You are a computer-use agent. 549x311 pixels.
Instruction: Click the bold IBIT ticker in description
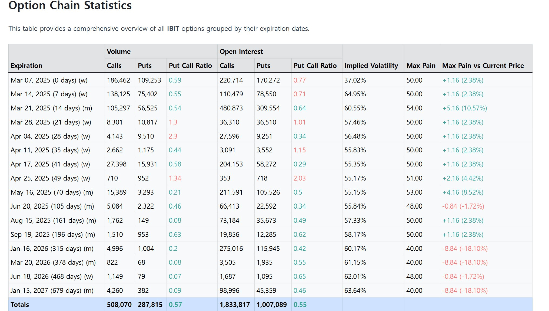(173, 28)
